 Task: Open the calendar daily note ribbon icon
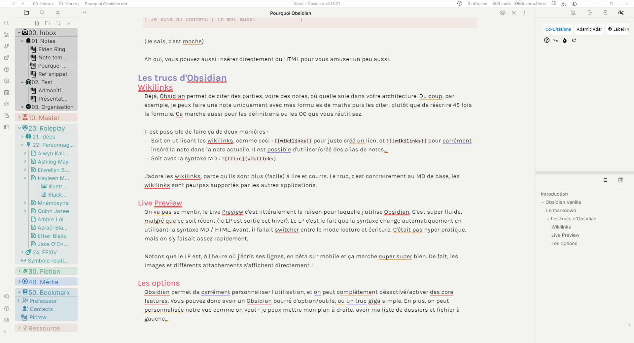pyautogui.click(x=6, y=92)
